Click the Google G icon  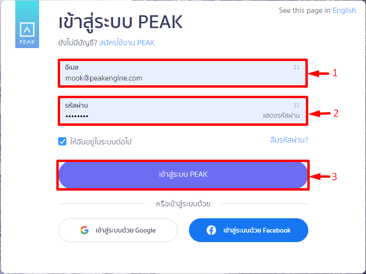tap(84, 230)
